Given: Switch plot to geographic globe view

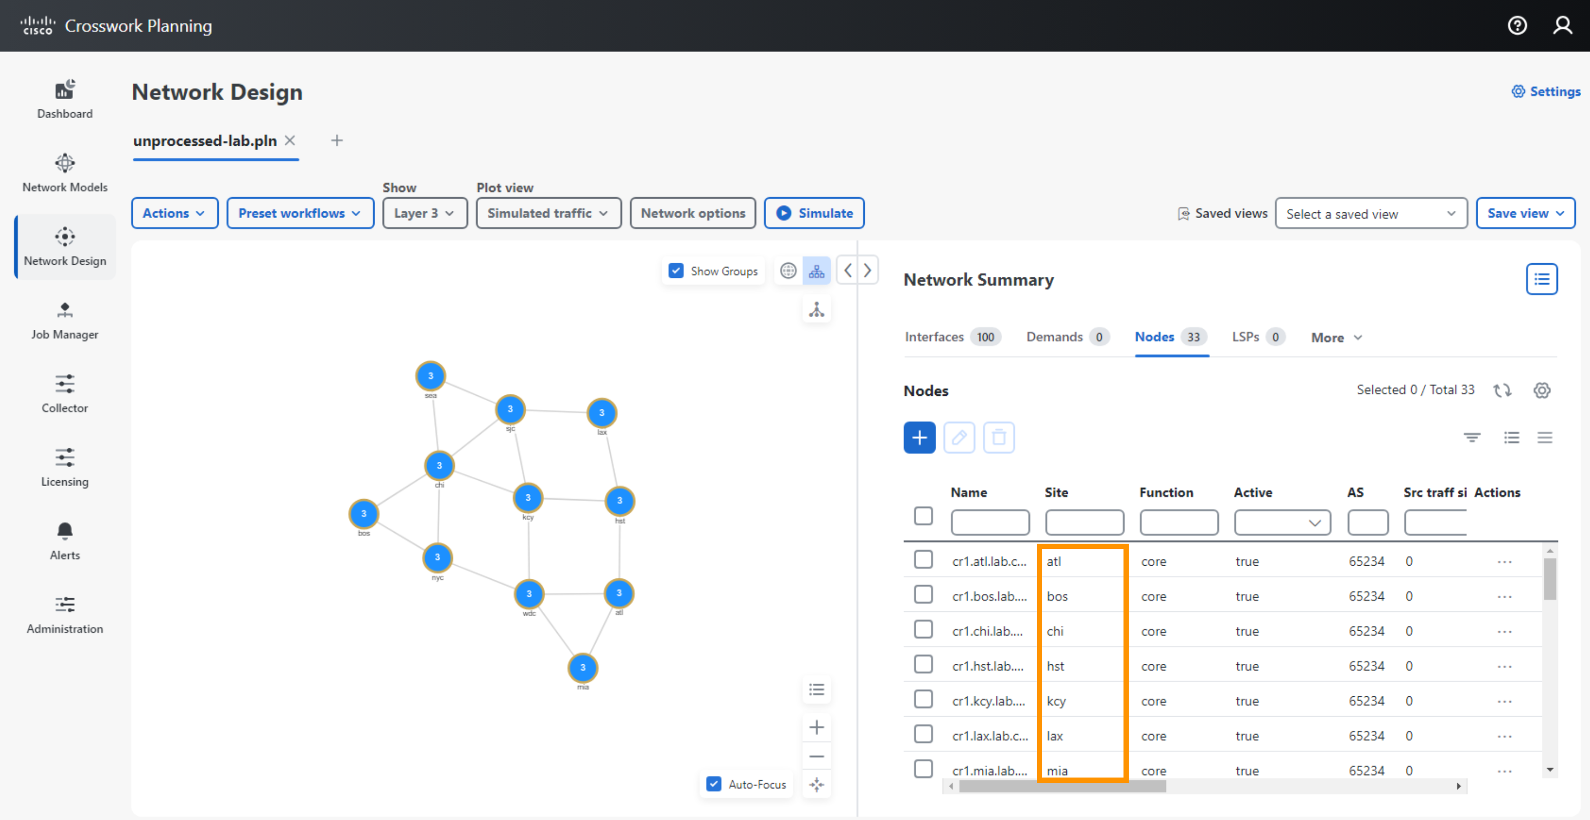Looking at the screenshot, I should pos(788,271).
